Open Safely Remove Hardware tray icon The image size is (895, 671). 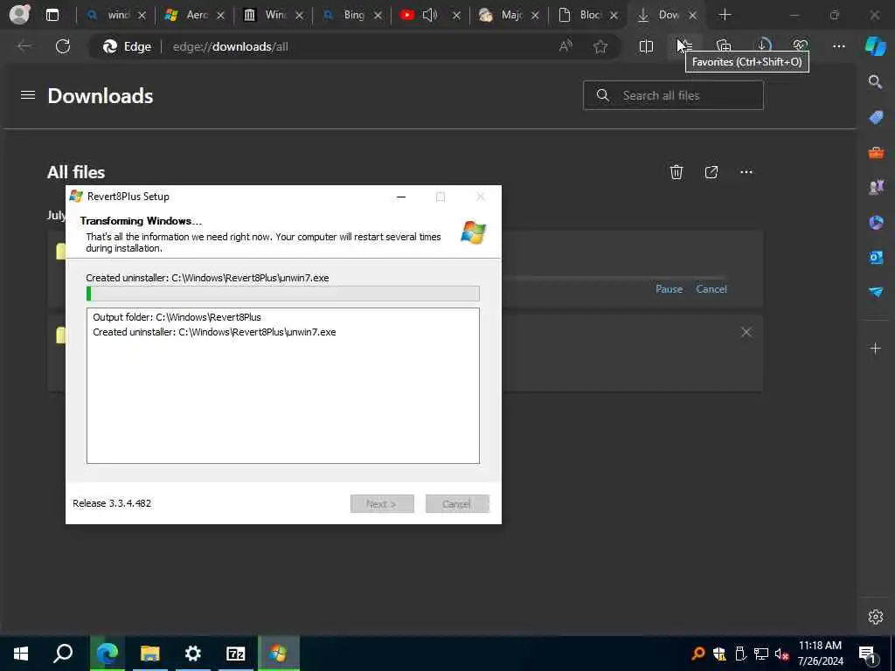[x=740, y=654]
